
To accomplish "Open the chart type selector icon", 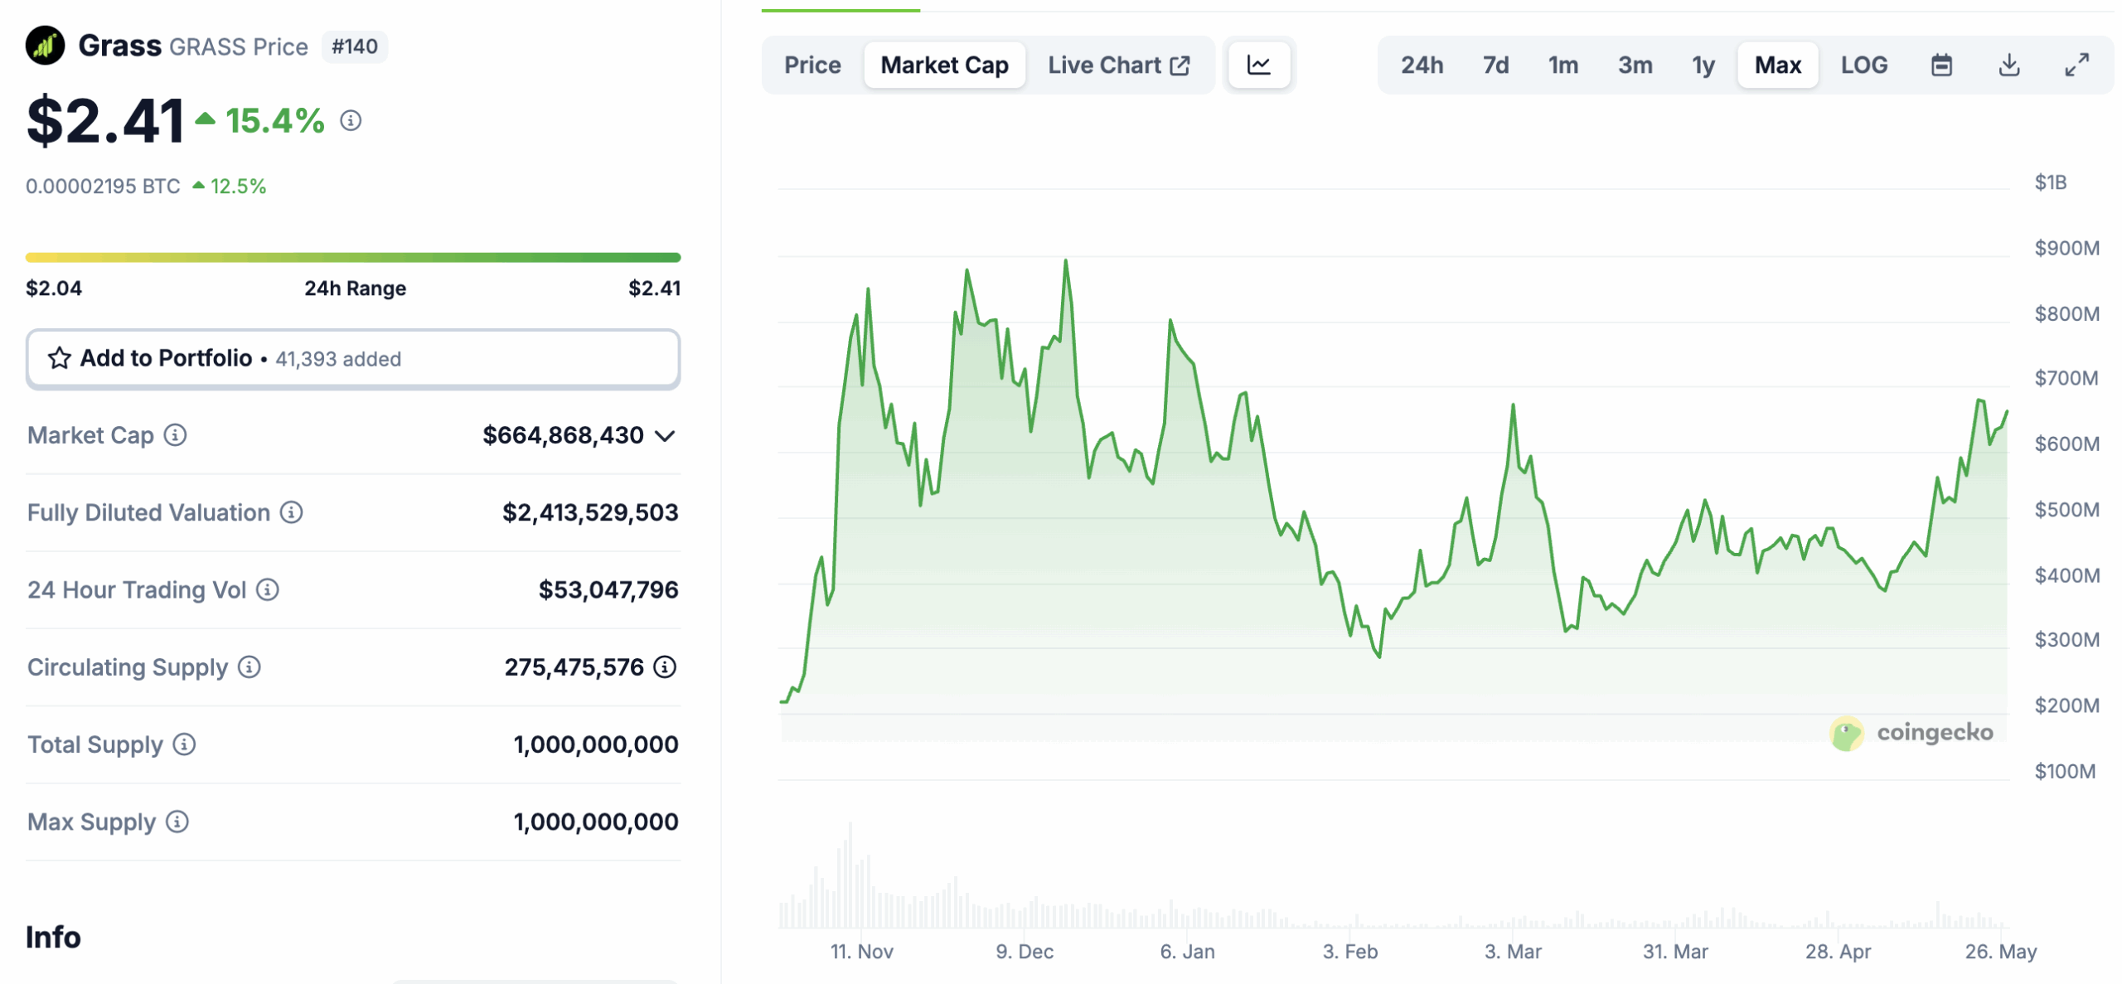I will click(x=1258, y=65).
